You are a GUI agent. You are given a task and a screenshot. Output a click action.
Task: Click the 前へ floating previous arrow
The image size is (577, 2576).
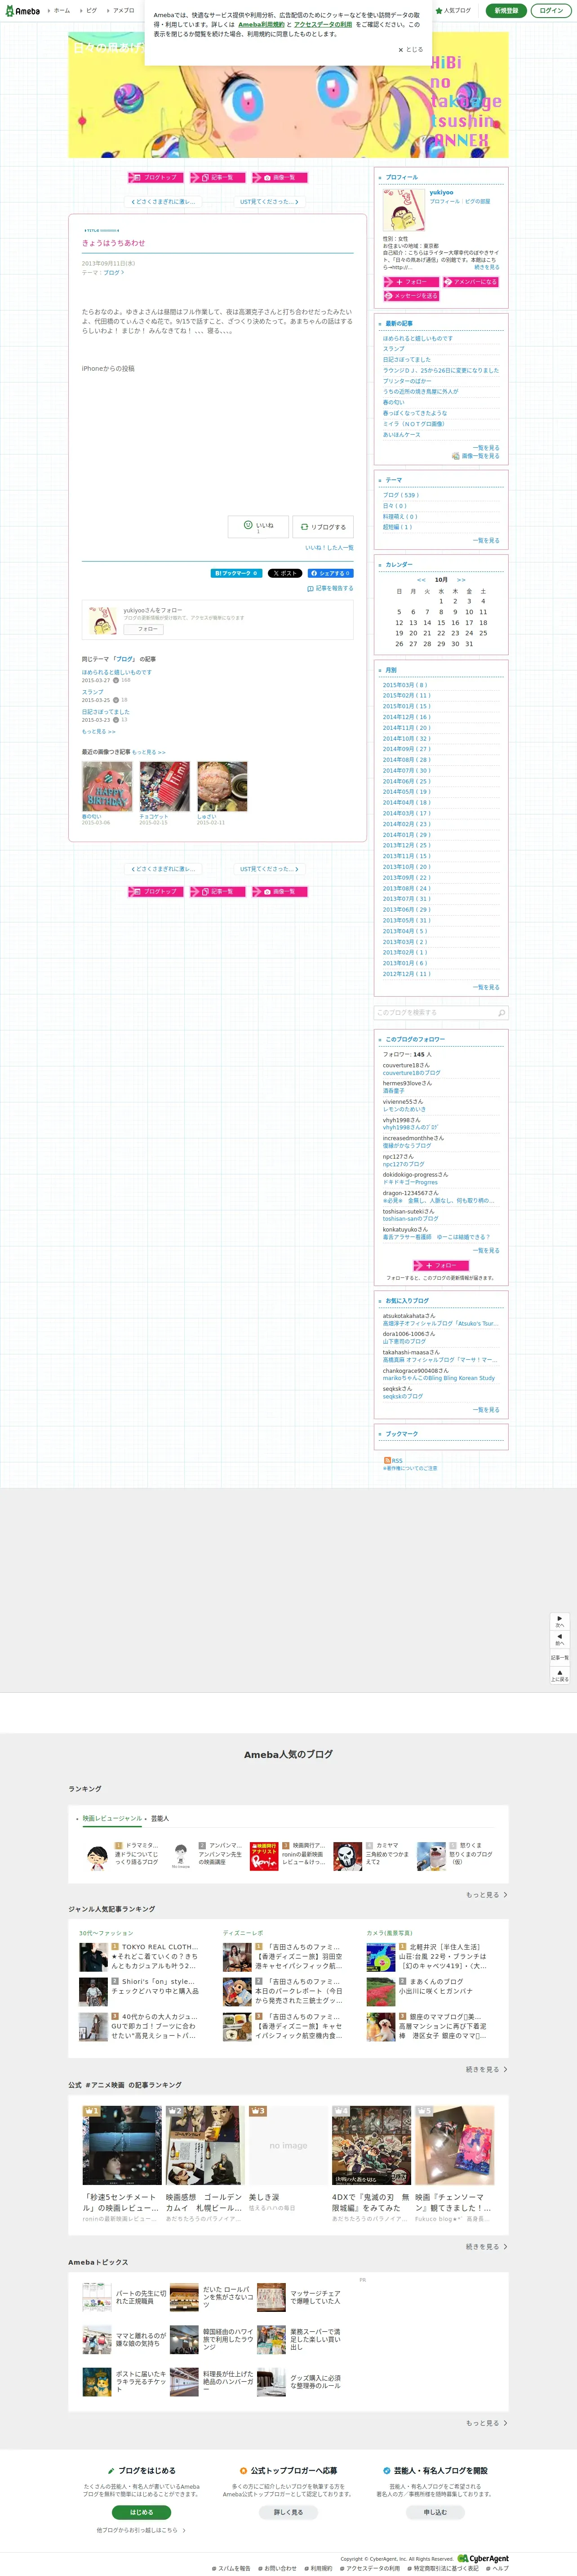(559, 1639)
